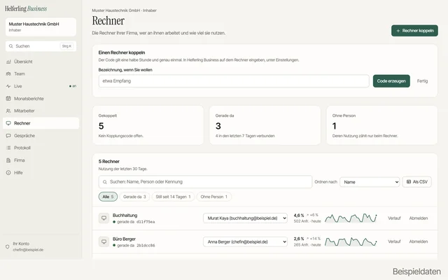448x280 pixels.
Task: Click the Strg K shortcut badge
Action: click(67, 46)
